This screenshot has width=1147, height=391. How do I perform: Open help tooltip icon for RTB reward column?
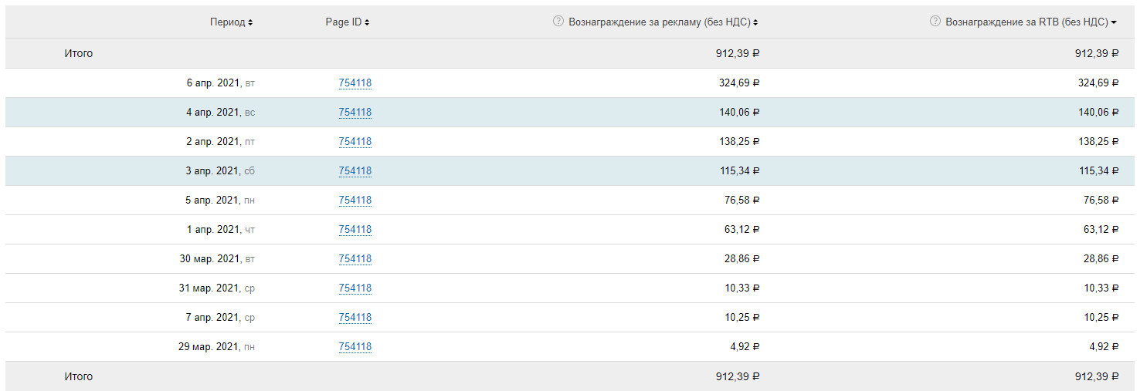[935, 22]
